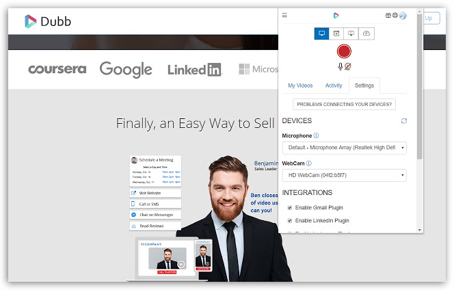Click the scroll down arrow in extension panel
This screenshot has height=290, width=454.
point(420,230)
